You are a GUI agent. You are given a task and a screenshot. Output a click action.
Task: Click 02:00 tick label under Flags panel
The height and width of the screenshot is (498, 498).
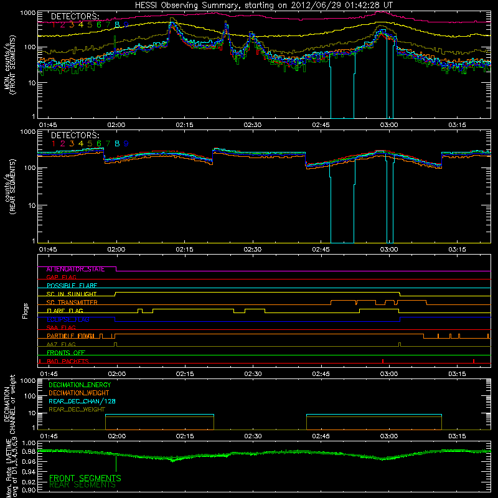click(x=116, y=374)
